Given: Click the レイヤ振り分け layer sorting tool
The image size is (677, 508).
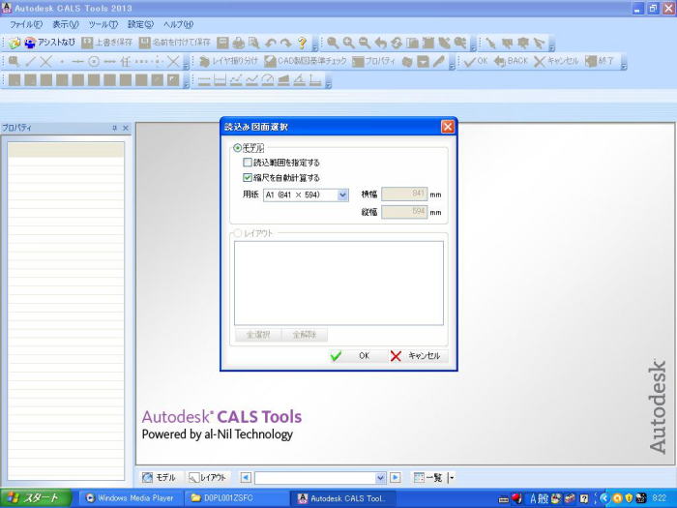Looking at the screenshot, I should pyautogui.click(x=229, y=61).
